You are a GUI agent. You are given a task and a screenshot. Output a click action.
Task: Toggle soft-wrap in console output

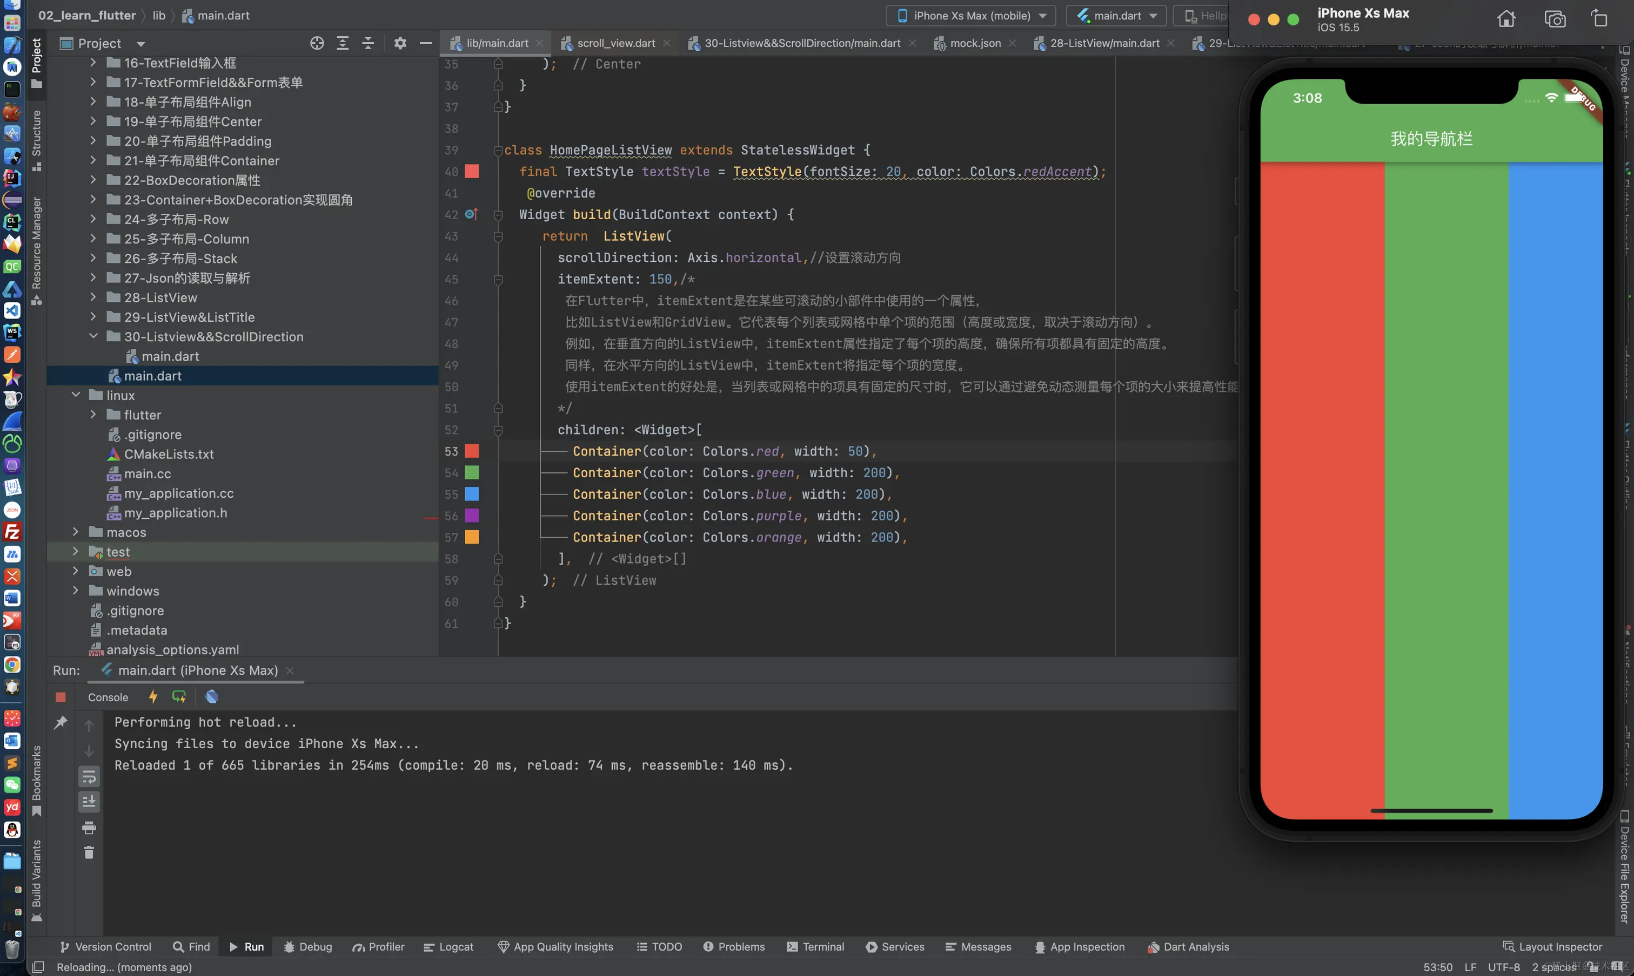click(89, 777)
